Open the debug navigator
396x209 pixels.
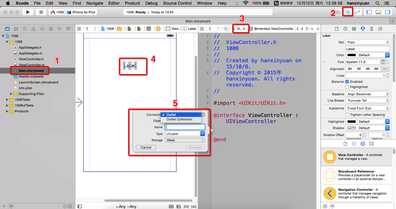(x=51, y=29)
